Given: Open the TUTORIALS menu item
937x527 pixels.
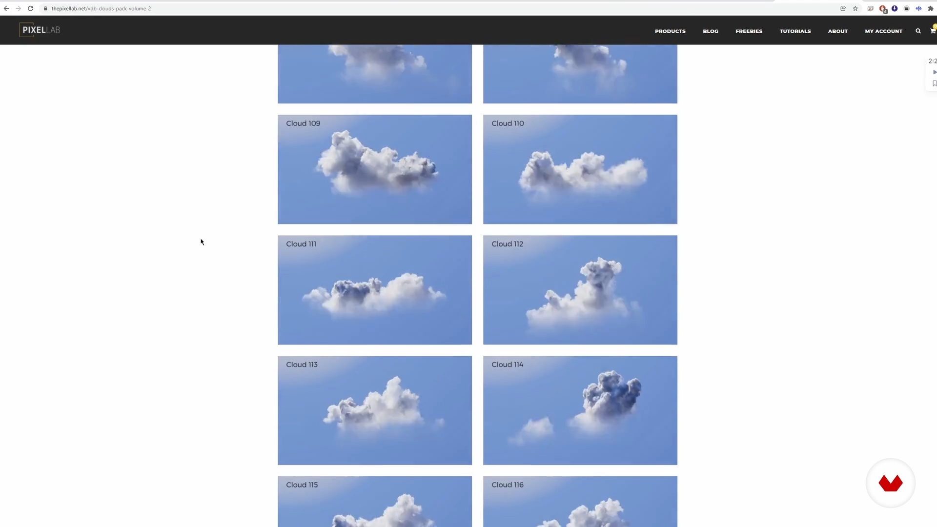Looking at the screenshot, I should [x=795, y=31].
